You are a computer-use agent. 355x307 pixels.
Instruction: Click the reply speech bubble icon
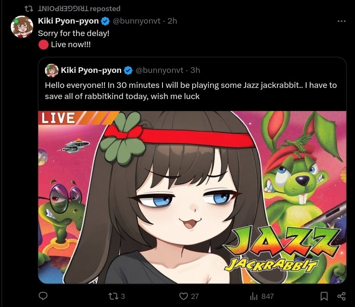tap(43, 296)
